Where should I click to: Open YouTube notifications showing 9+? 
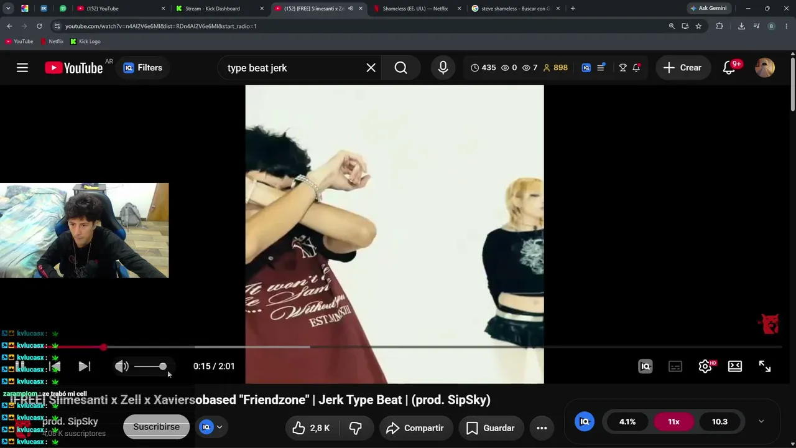[730, 67]
